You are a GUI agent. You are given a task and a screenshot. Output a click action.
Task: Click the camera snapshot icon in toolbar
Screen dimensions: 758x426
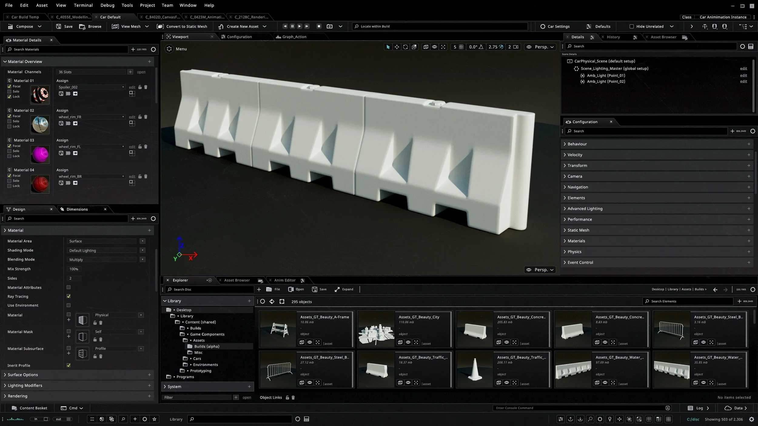click(x=330, y=26)
